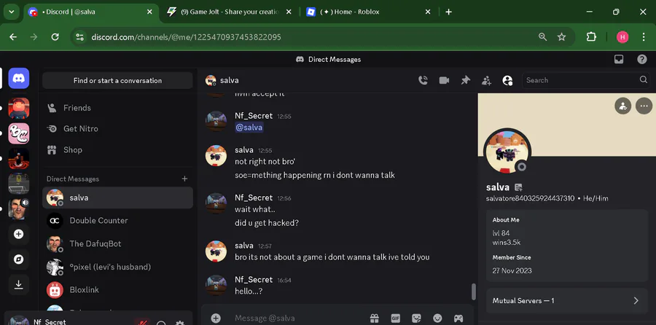656x325 pixels.
Task: Open the Chrome three-dot menu
Action: (x=644, y=37)
